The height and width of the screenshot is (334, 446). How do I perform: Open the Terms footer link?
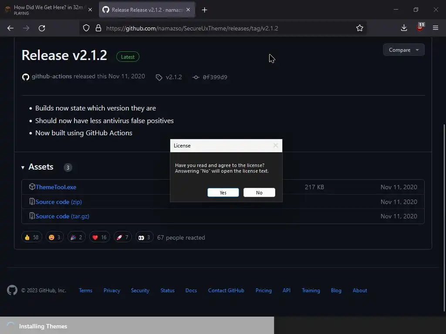coord(85,291)
